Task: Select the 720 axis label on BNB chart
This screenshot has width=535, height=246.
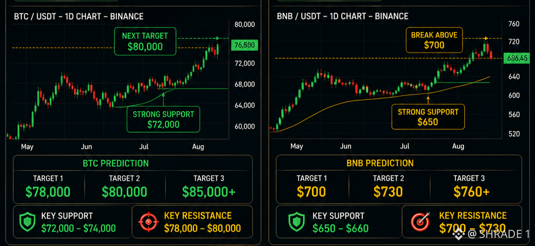Action: pyautogui.click(x=514, y=42)
